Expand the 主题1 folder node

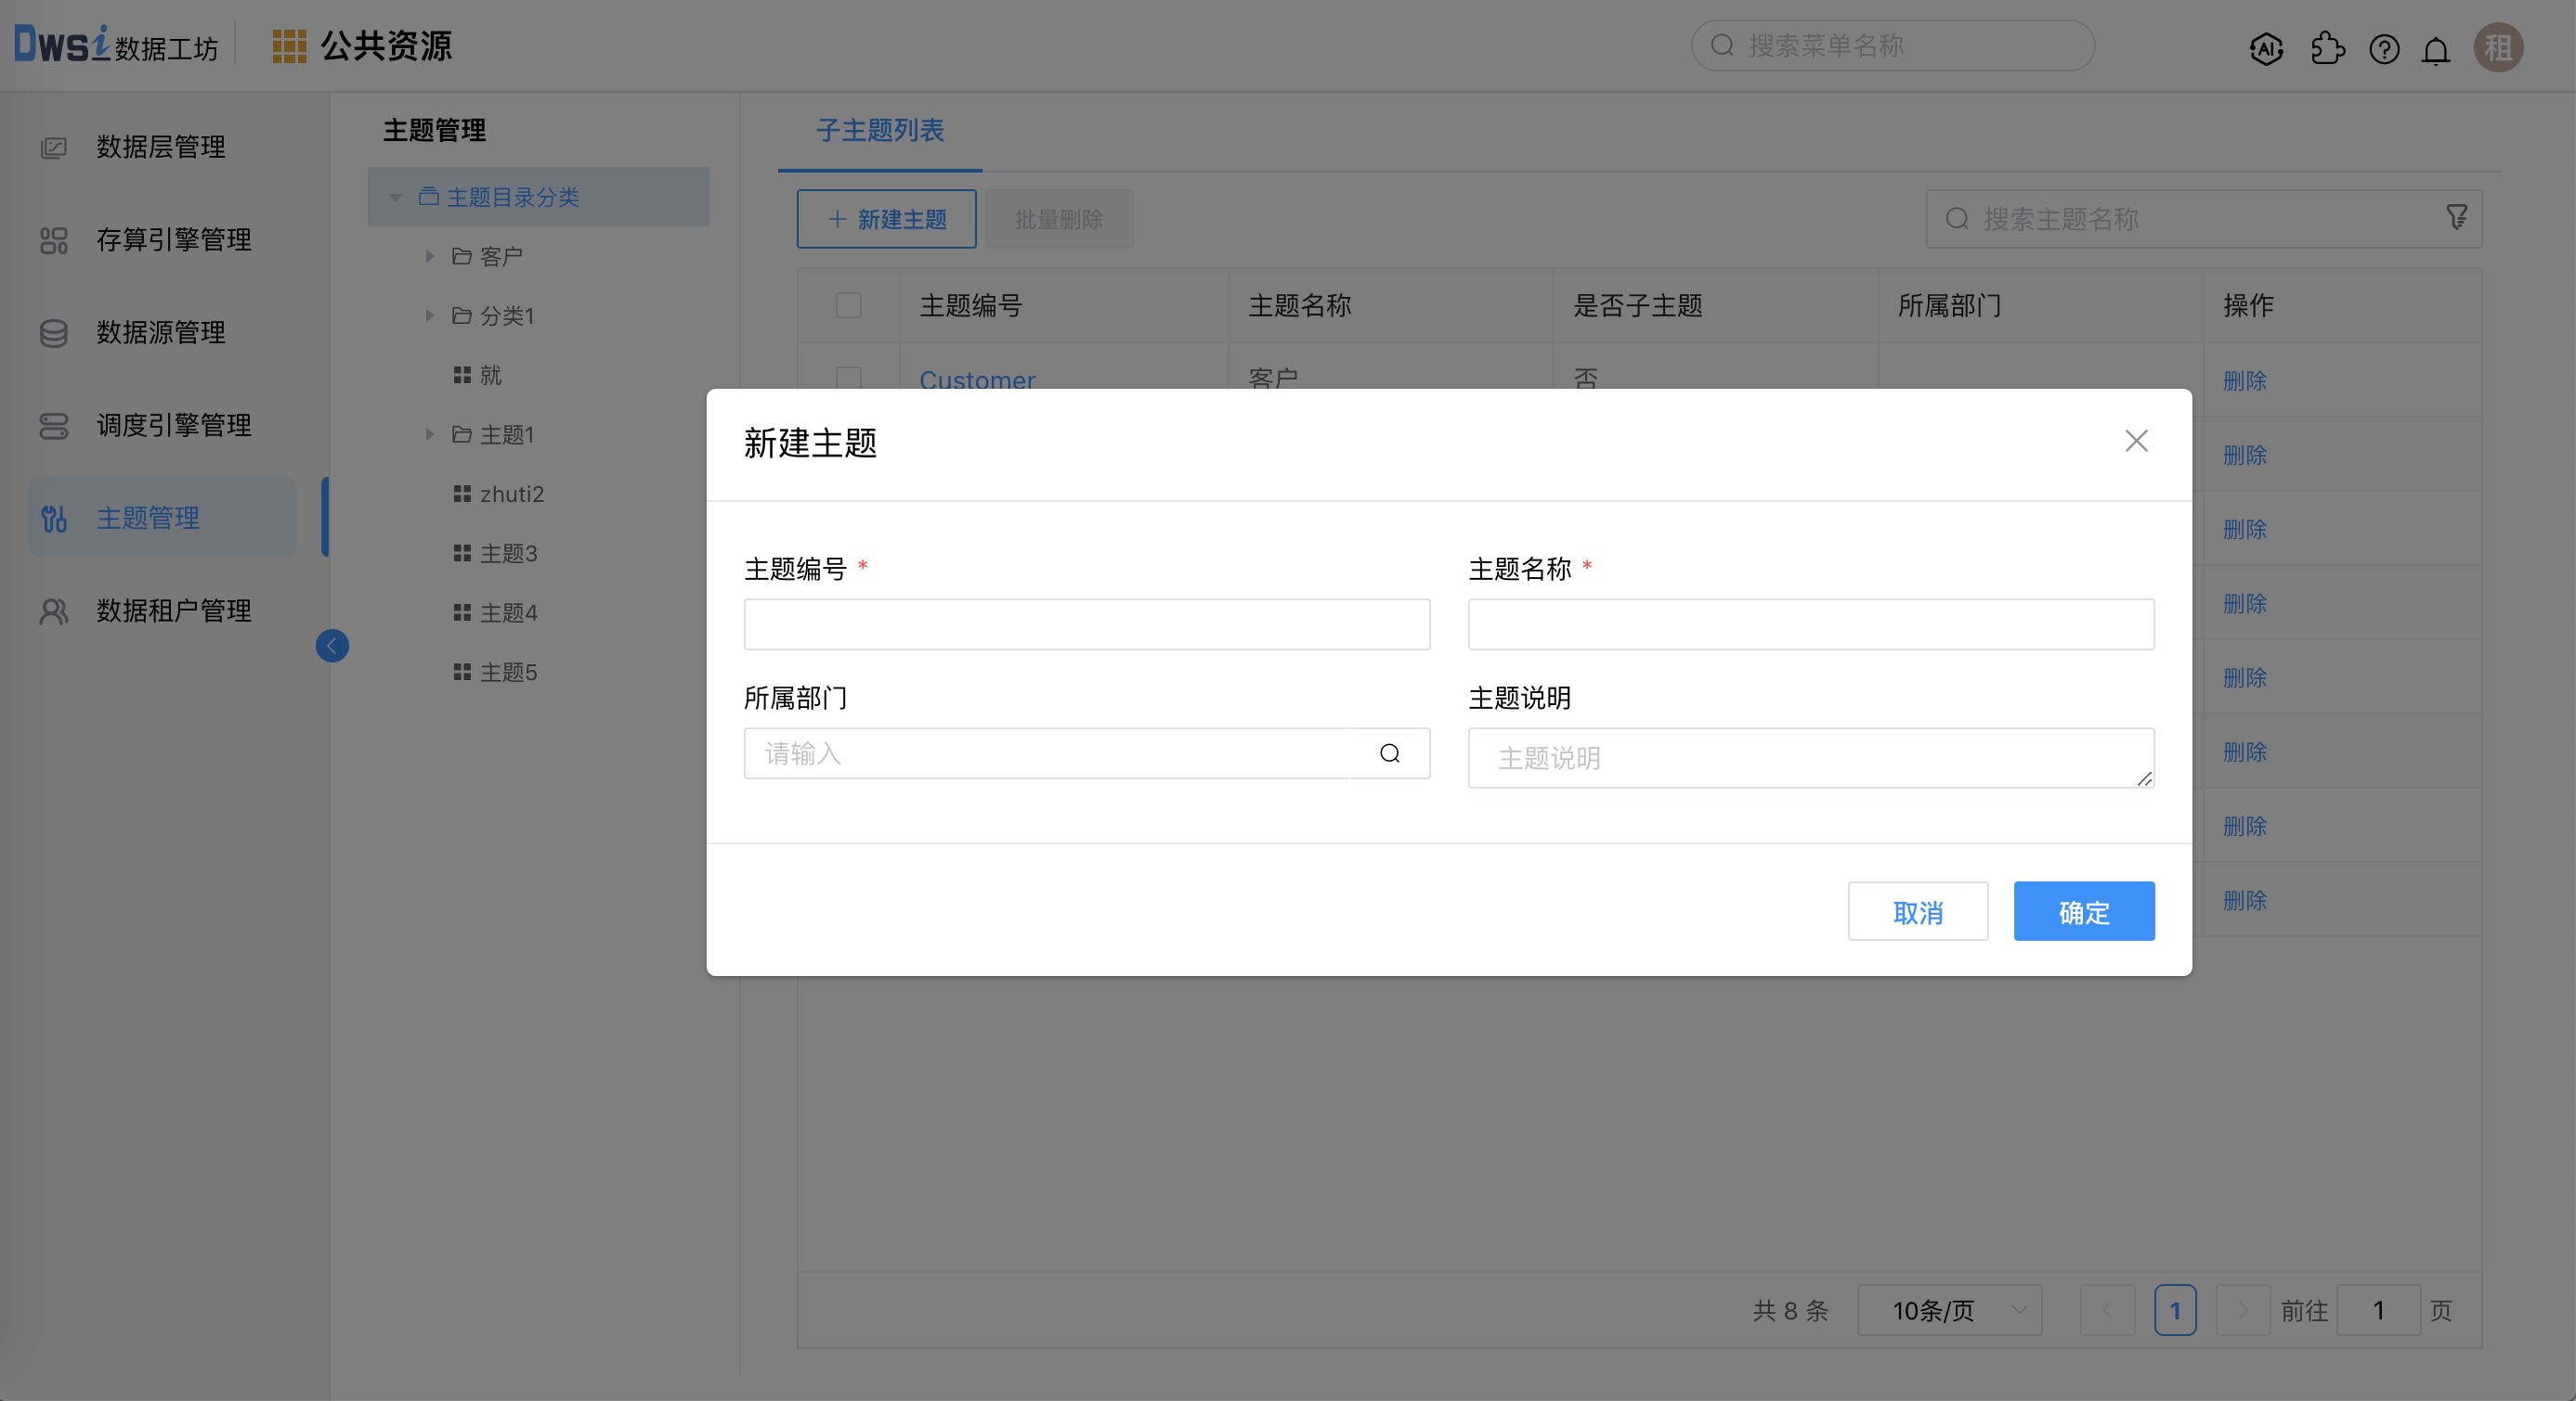[x=430, y=435]
